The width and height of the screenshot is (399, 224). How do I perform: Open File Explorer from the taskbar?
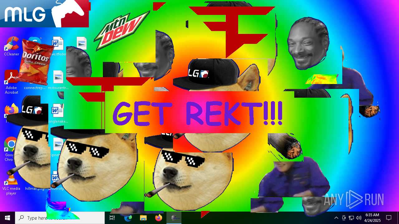(x=143, y=218)
